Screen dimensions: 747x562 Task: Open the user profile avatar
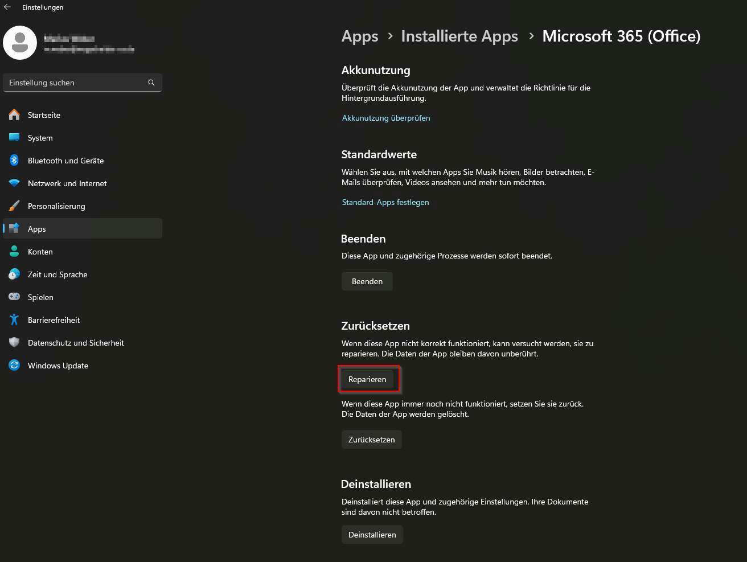click(x=20, y=43)
